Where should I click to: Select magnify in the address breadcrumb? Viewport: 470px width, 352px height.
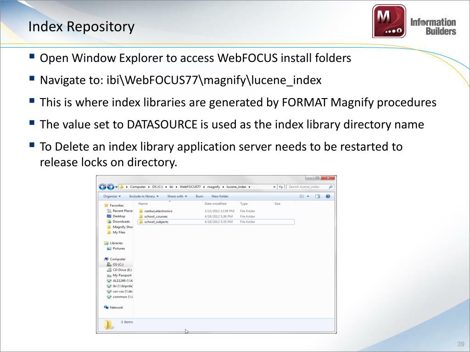coord(213,187)
